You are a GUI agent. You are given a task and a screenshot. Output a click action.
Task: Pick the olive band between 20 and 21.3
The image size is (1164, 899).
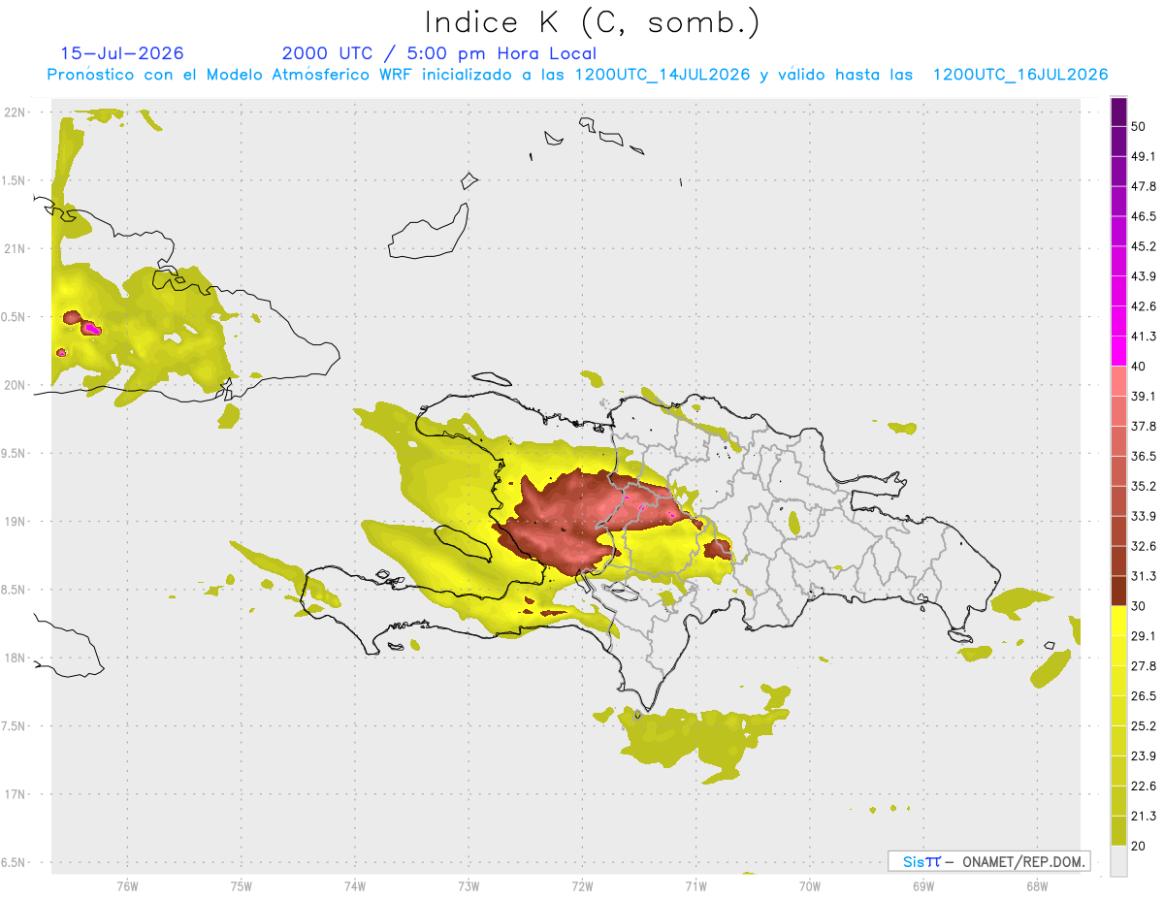tap(1118, 830)
